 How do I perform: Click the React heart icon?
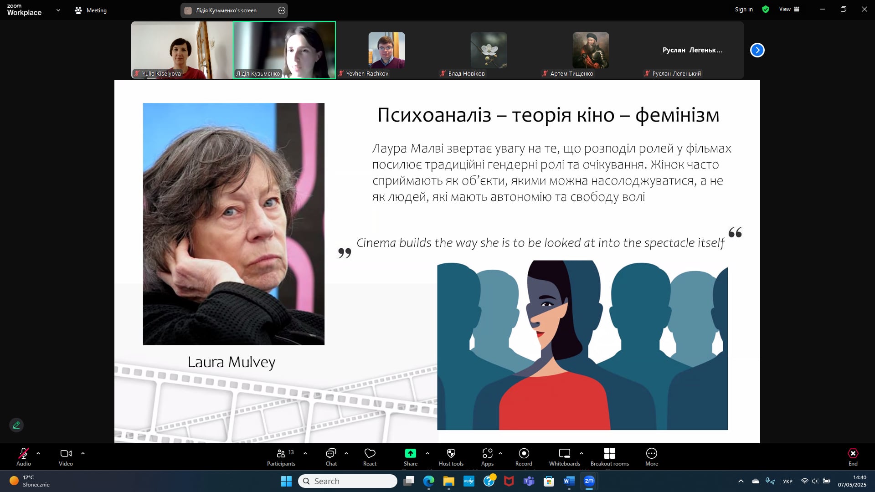(370, 454)
